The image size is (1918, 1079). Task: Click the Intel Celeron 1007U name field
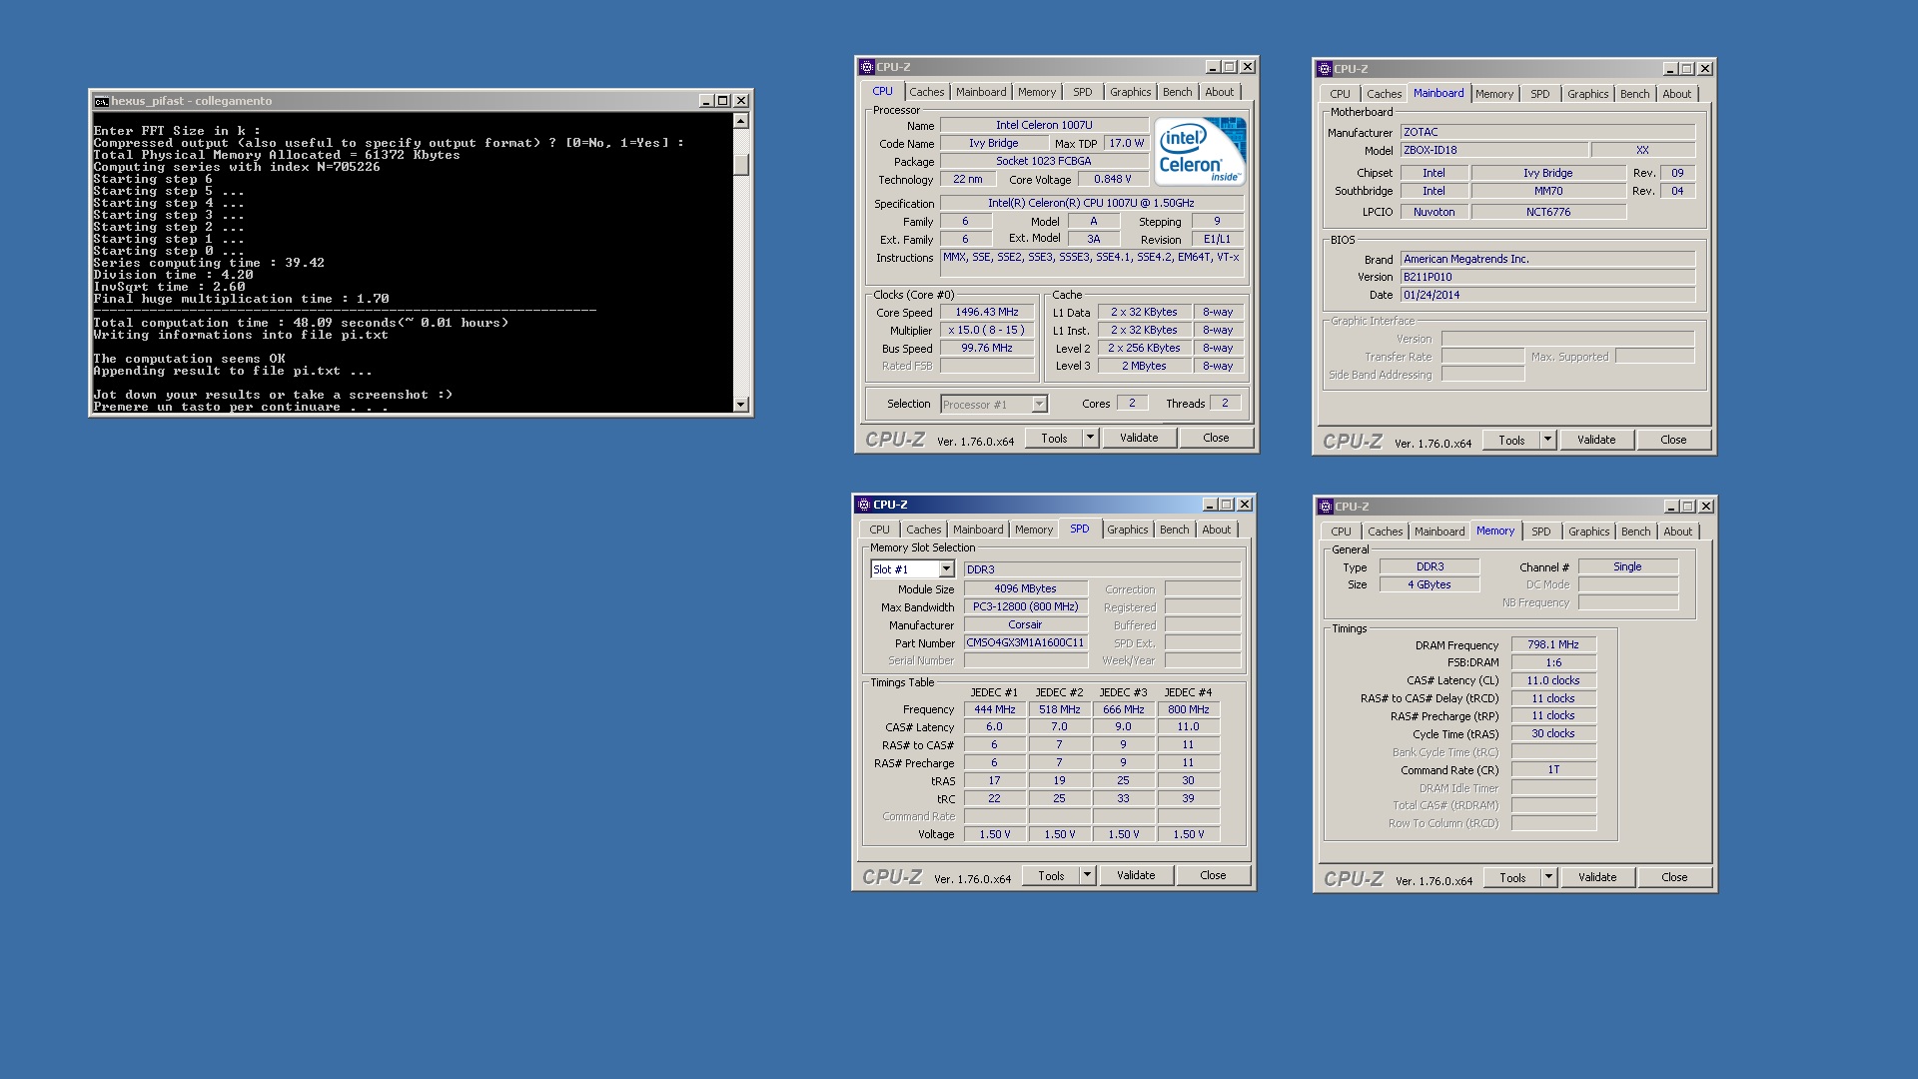point(1044,125)
